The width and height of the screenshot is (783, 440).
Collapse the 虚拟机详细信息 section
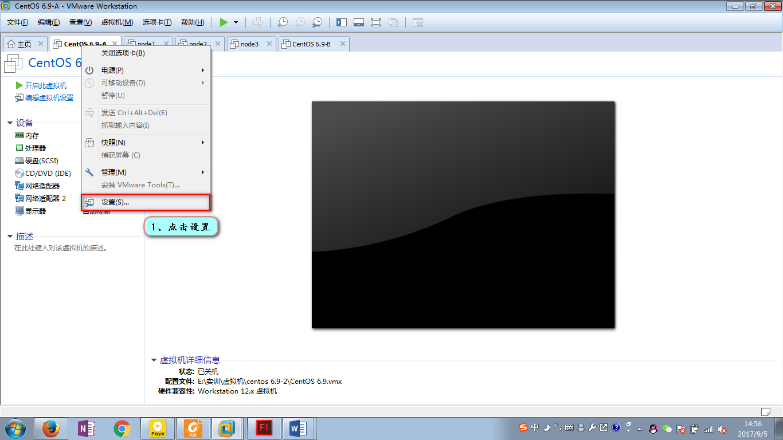coord(154,360)
